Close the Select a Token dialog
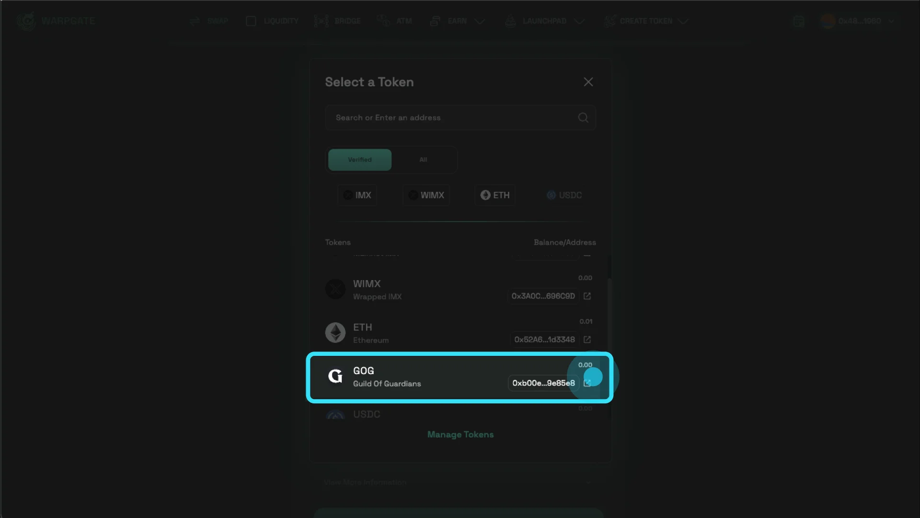The height and width of the screenshot is (518, 920). coord(588,82)
